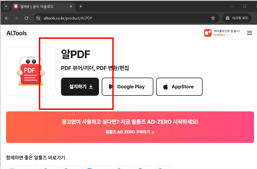Click the browser back arrow
This screenshot has height=169, width=257.
(7, 18)
